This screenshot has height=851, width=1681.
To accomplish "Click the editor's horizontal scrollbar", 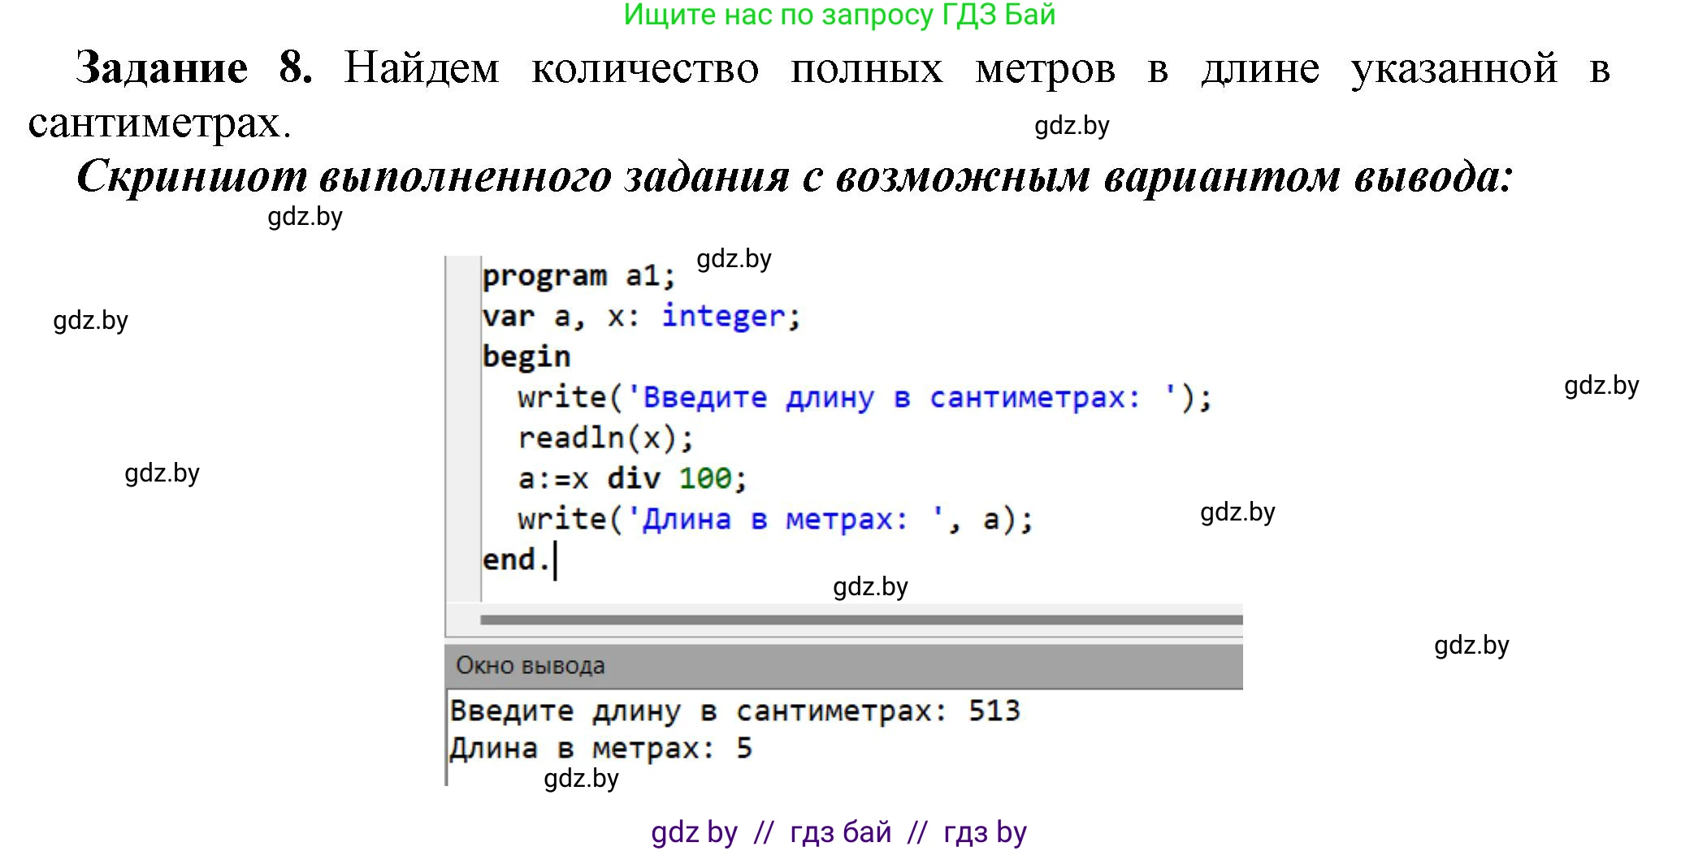I will pos(860,620).
